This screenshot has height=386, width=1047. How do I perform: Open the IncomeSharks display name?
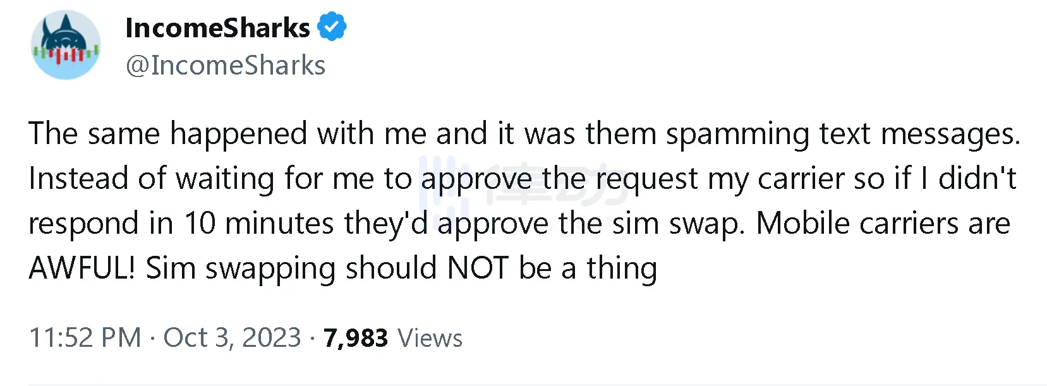coord(217,28)
